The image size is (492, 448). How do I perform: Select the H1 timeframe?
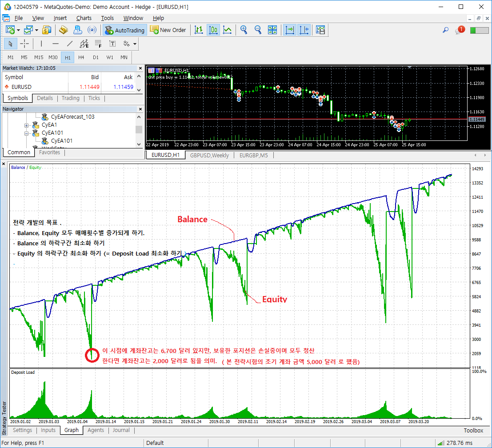coord(68,57)
